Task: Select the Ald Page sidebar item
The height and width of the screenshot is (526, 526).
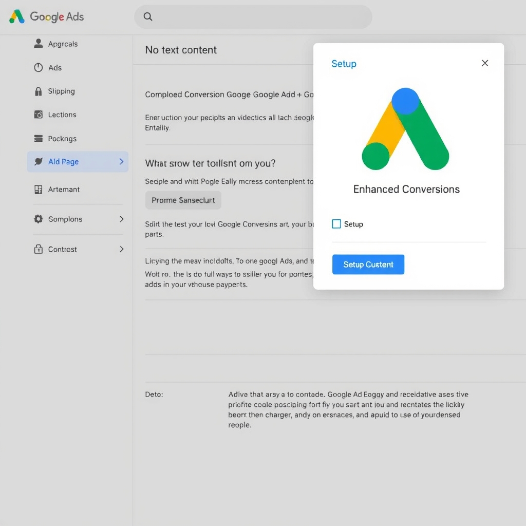Action: tap(78, 162)
